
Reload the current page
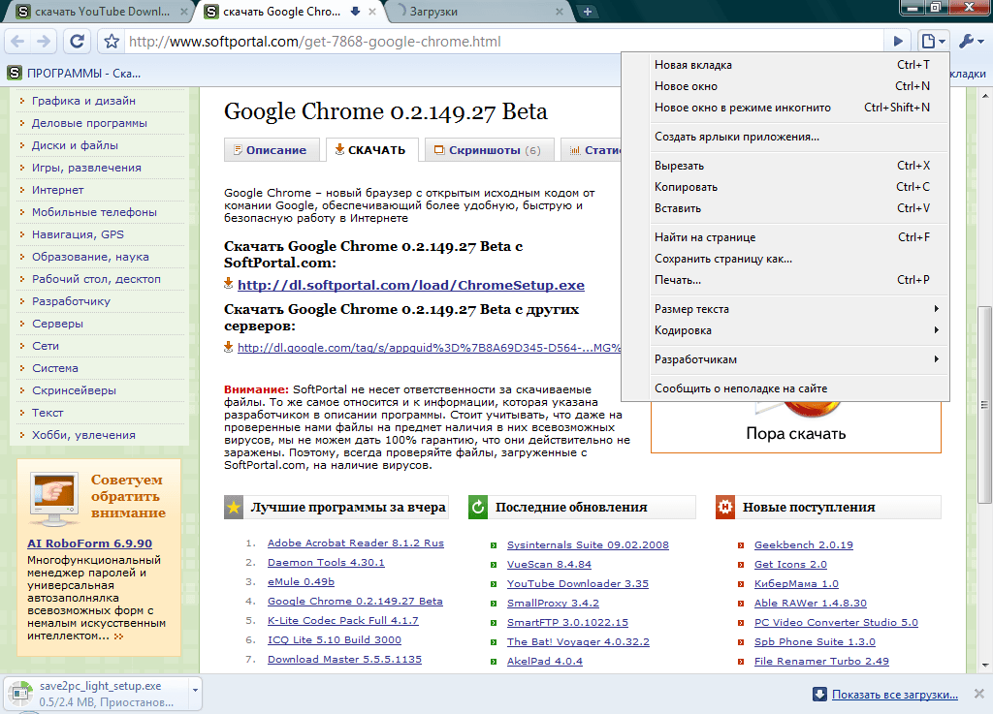click(77, 42)
